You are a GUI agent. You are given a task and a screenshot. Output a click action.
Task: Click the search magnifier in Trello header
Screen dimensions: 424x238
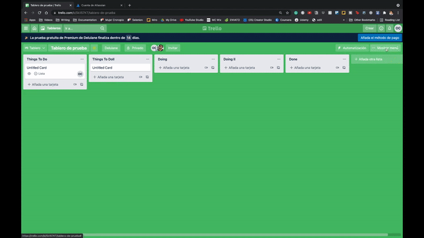[102, 28]
